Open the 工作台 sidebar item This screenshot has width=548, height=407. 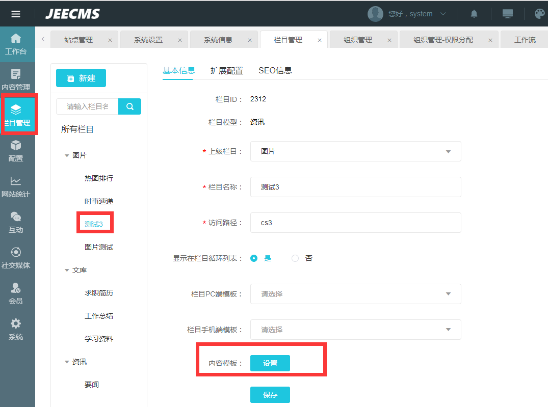pyautogui.click(x=16, y=44)
